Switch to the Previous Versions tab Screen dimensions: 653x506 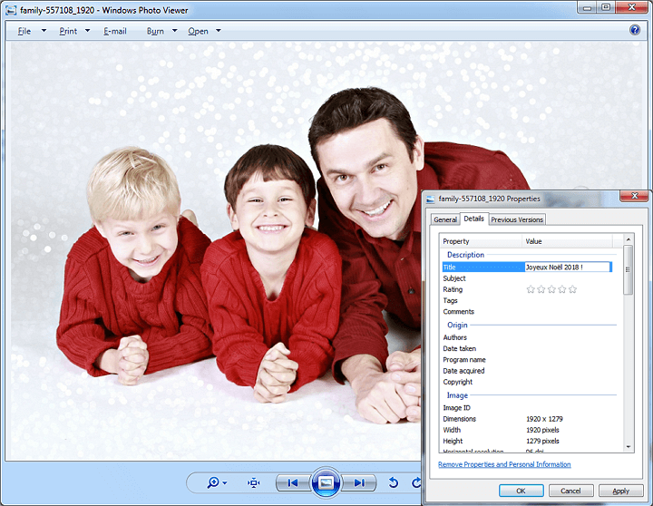click(x=517, y=219)
